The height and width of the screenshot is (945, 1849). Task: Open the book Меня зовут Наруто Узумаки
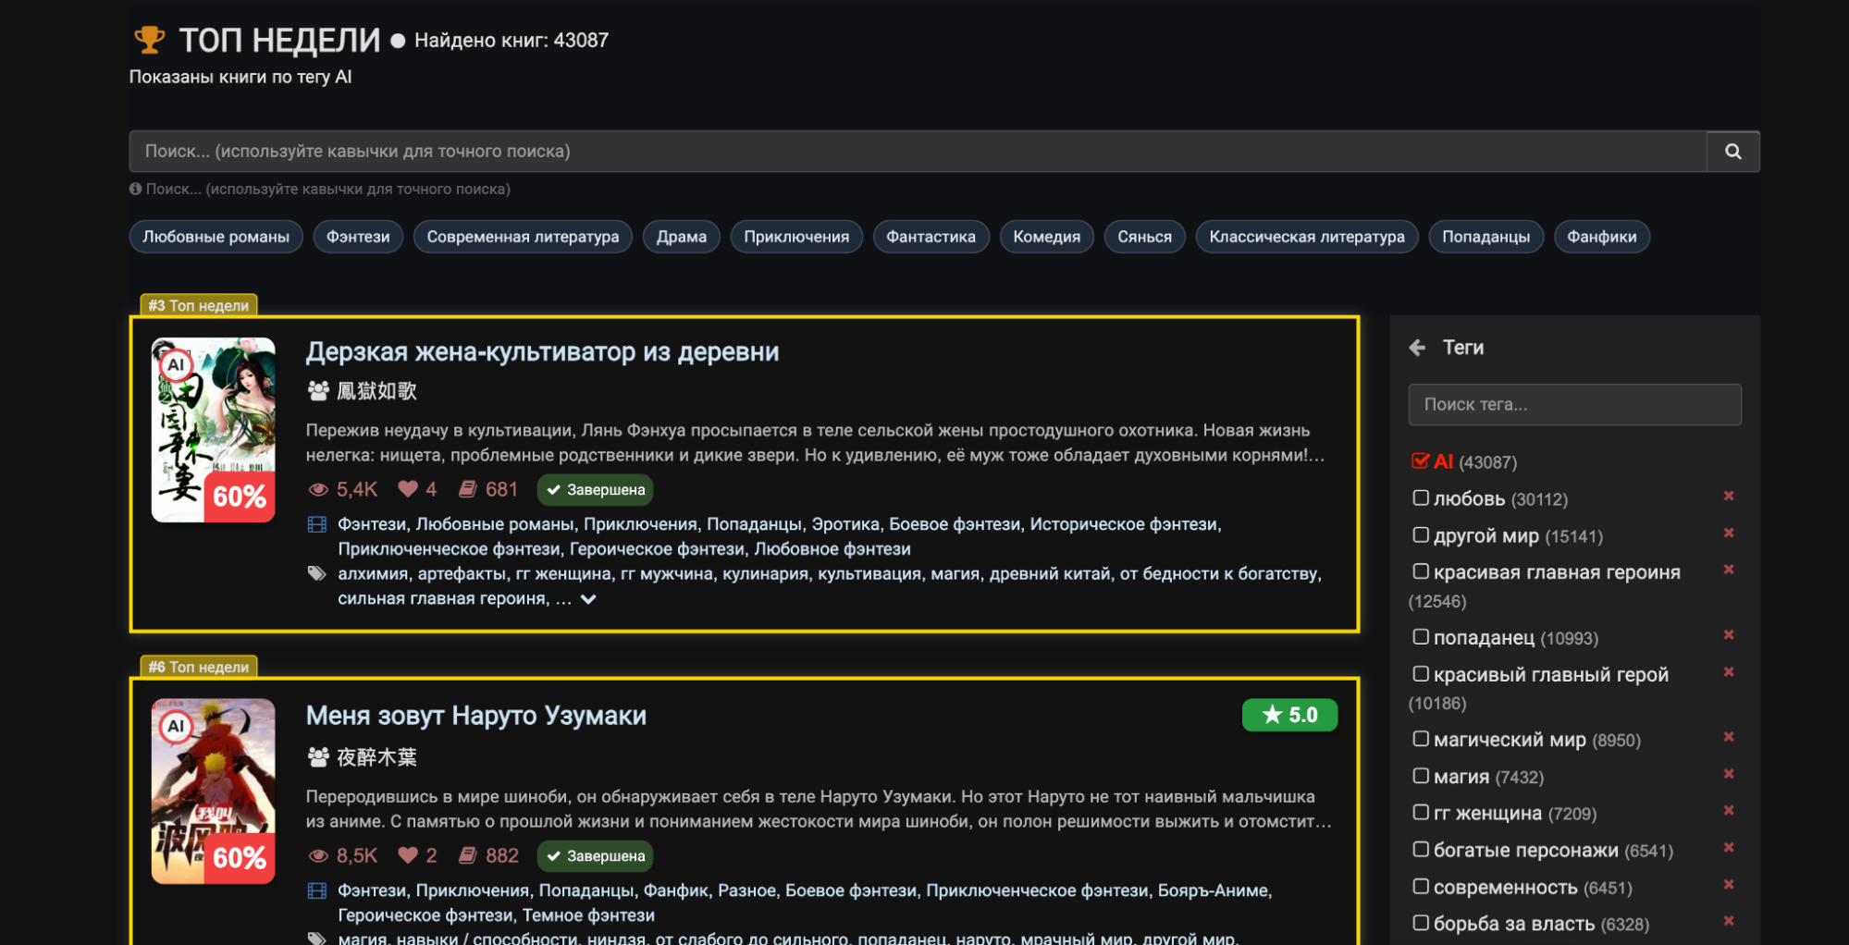point(475,716)
